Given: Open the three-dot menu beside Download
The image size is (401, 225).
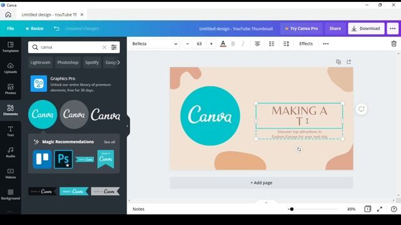Looking at the screenshot, I should coord(393,29).
